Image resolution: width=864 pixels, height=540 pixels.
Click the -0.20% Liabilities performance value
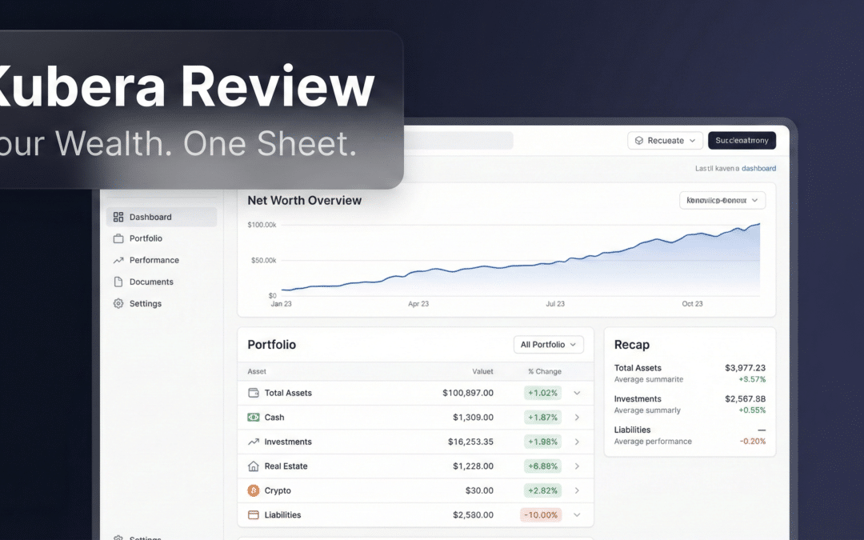753,441
